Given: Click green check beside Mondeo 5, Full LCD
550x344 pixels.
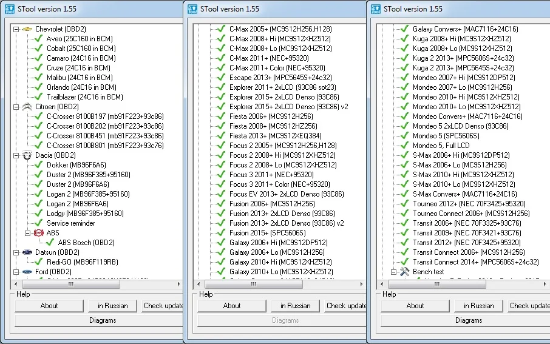Looking at the screenshot, I should (x=404, y=146).
